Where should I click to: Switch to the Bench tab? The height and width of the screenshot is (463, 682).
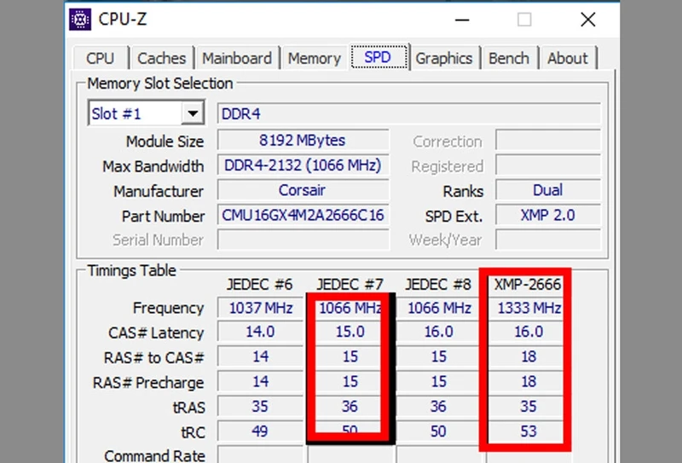(x=509, y=58)
